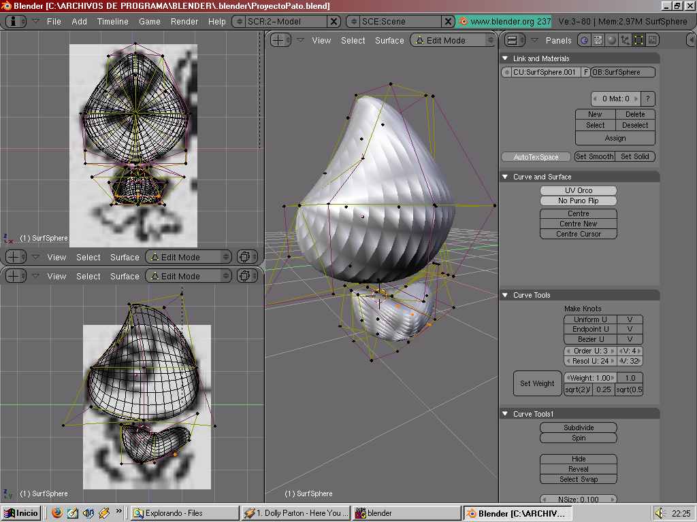
Task: Adjust the Resol U: 24 number field
Action: (590, 361)
